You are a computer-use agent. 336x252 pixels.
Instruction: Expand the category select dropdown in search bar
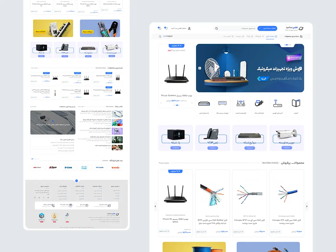coord(267,29)
